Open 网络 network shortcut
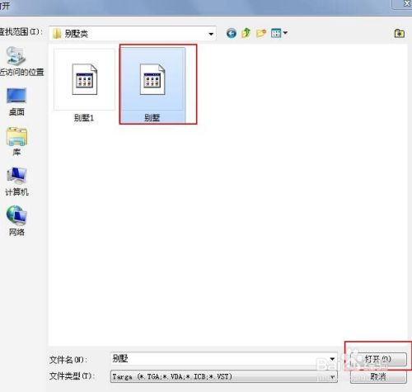Viewport: 412px width, 392px height. (16, 220)
